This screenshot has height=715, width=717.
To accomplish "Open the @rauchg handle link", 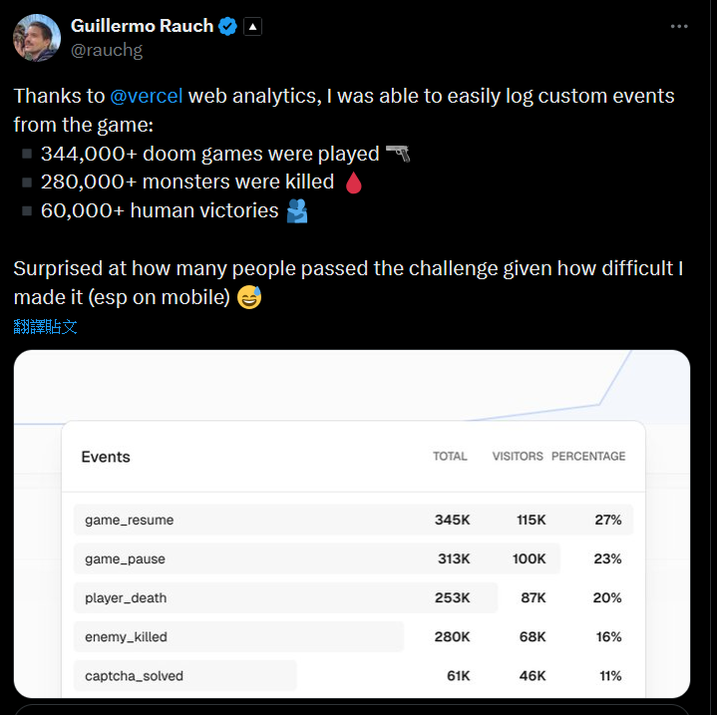I will tap(107, 50).
